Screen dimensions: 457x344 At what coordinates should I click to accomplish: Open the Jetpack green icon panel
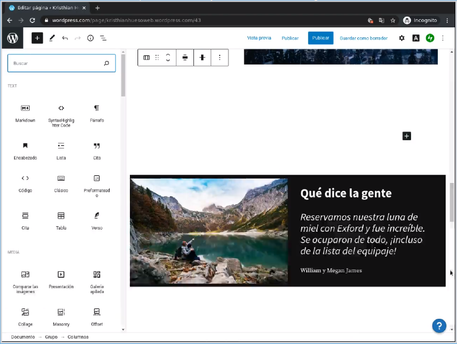point(430,38)
